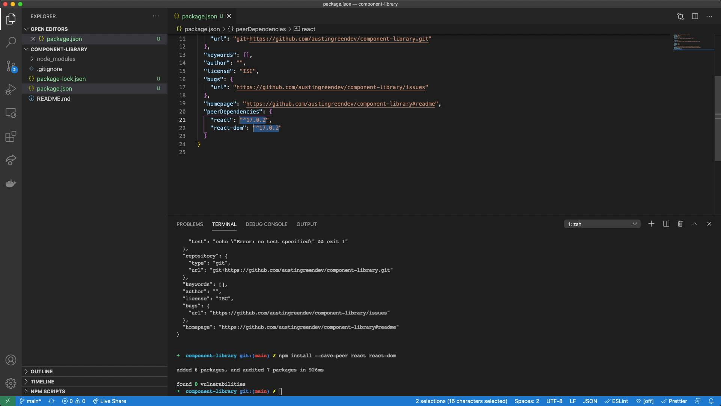Open the component-library issues URL
The width and height of the screenshot is (721, 406).
tap(332, 87)
